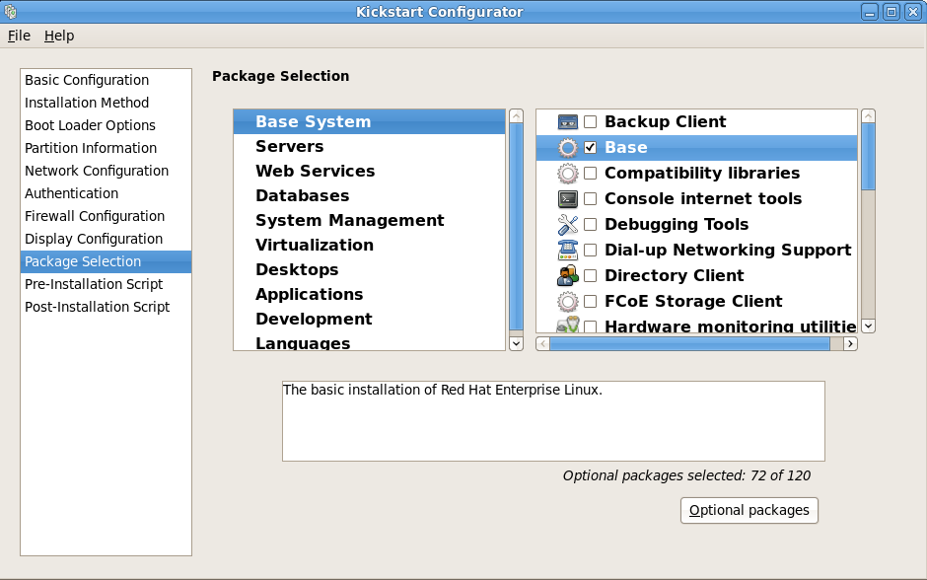The image size is (927, 580).
Task: Click the package list scroll-up arrow
Action: pos(868,115)
